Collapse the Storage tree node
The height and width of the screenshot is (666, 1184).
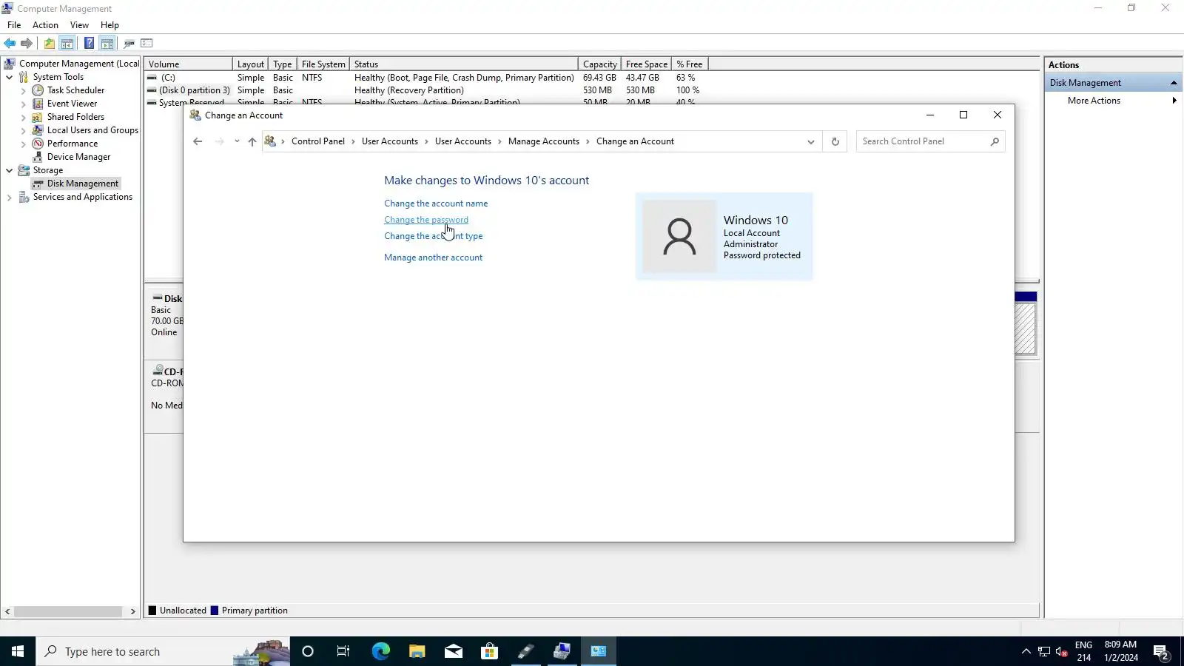tap(9, 170)
